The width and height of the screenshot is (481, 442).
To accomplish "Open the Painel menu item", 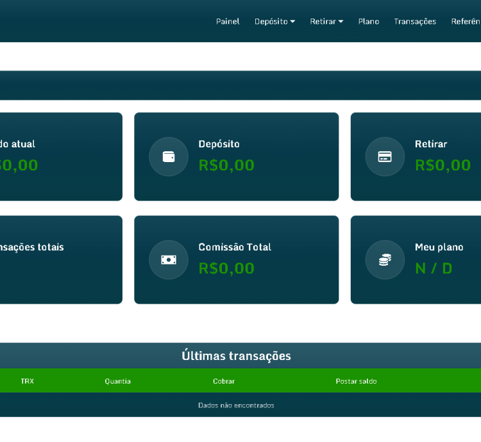I will [x=228, y=21].
